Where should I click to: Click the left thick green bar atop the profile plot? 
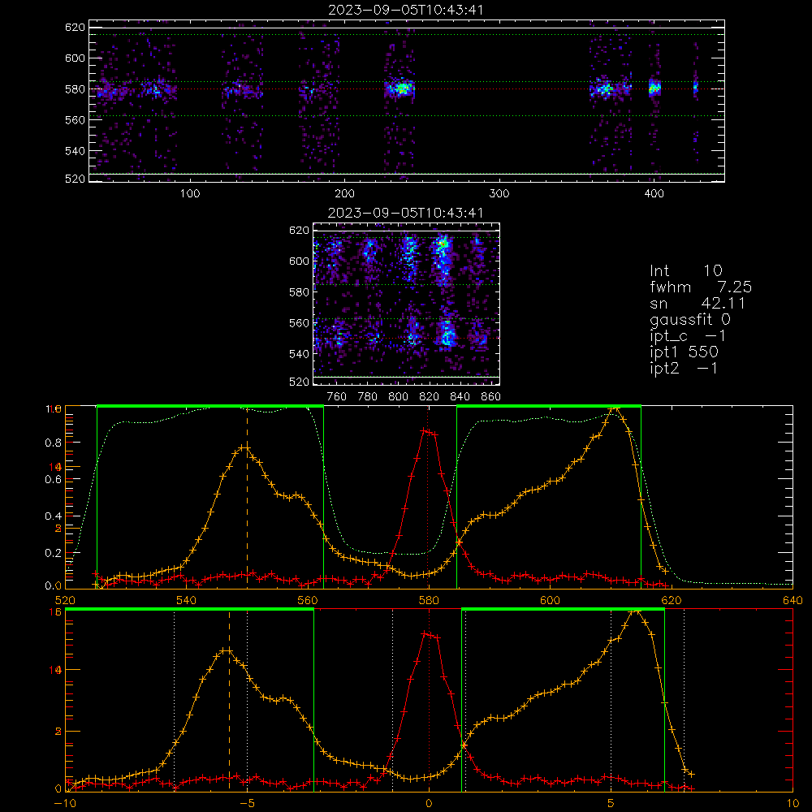[210, 406]
